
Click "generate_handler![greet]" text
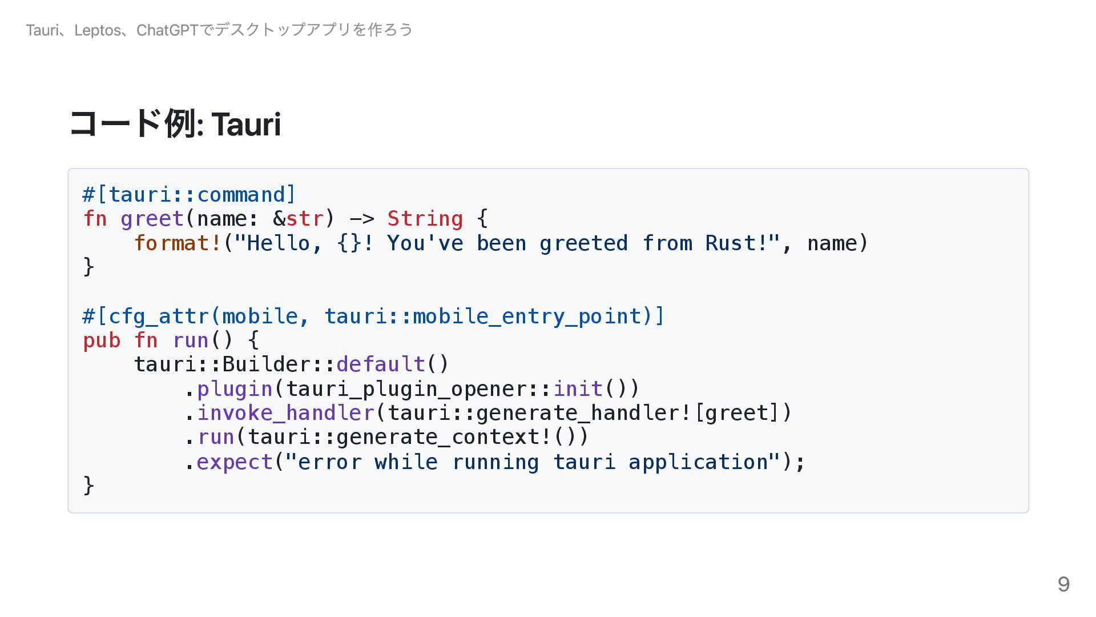[x=628, y=413]
